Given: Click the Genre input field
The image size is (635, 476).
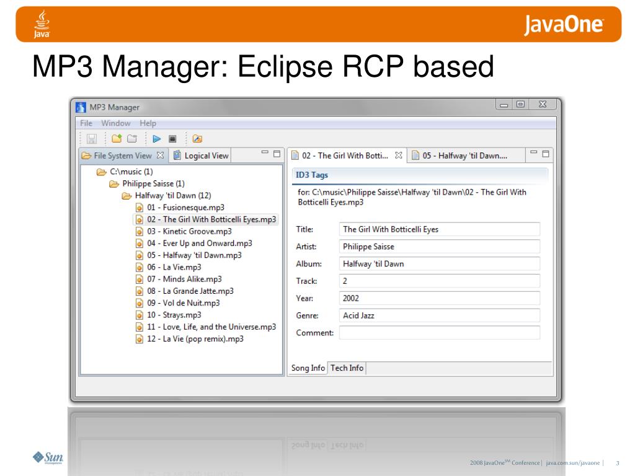Looking at the screenshot, I should [440, 315].
